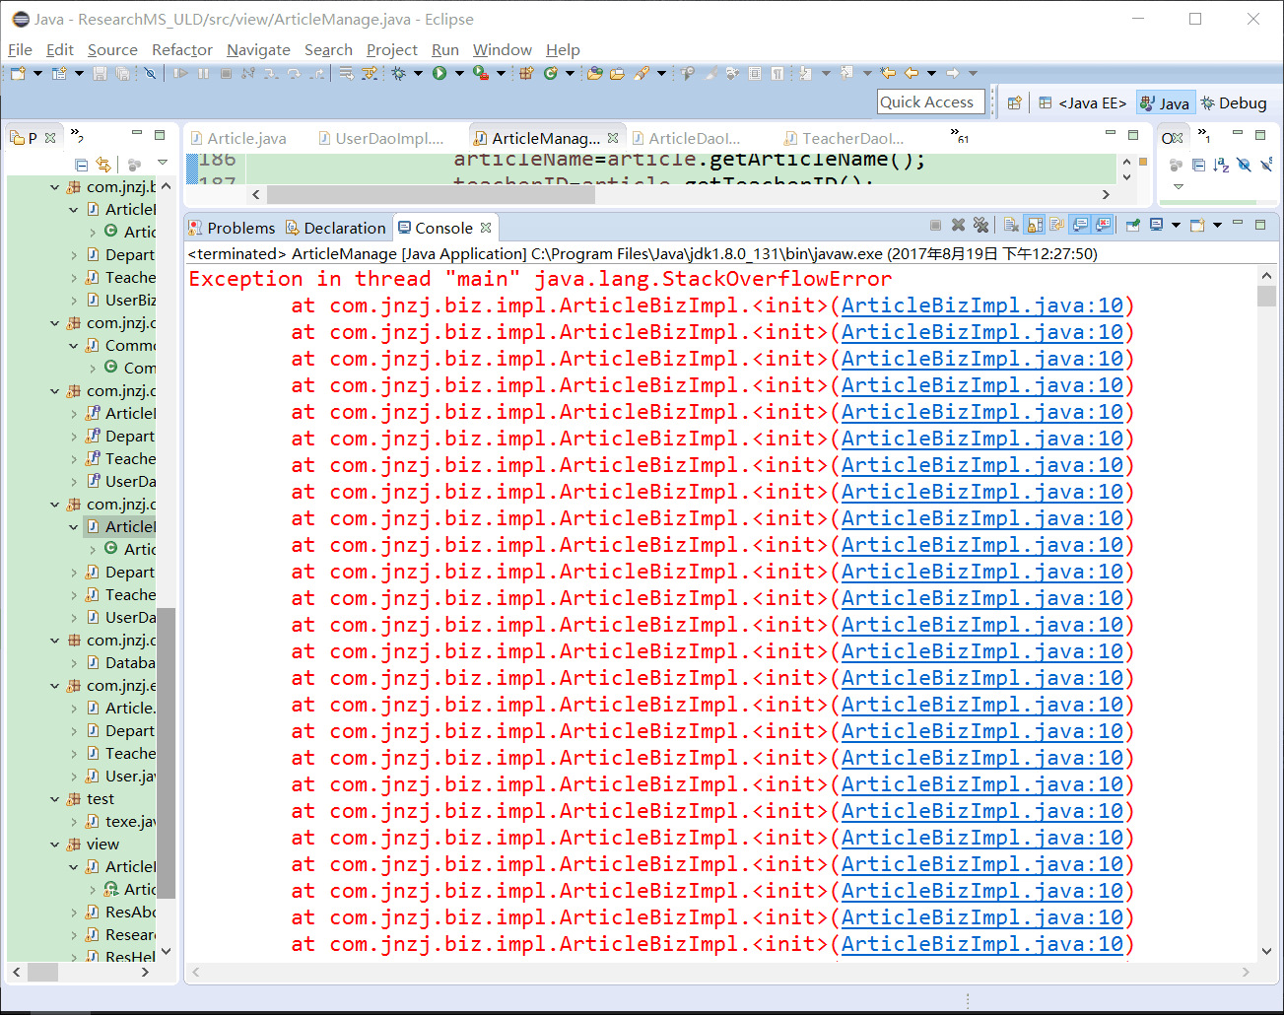Show the hidden editor tabs list

point(958,135)
